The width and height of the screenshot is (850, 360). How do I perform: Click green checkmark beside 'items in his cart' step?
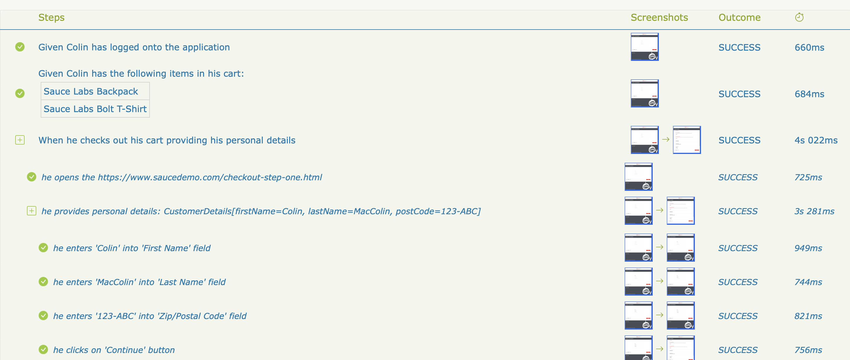pos(20,93)
